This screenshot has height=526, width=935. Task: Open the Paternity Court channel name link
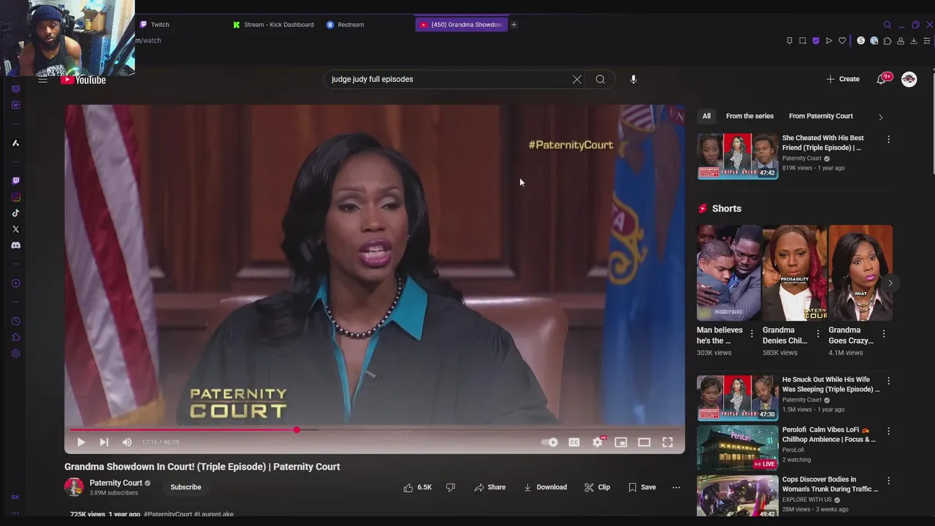(x=116, y=483)
